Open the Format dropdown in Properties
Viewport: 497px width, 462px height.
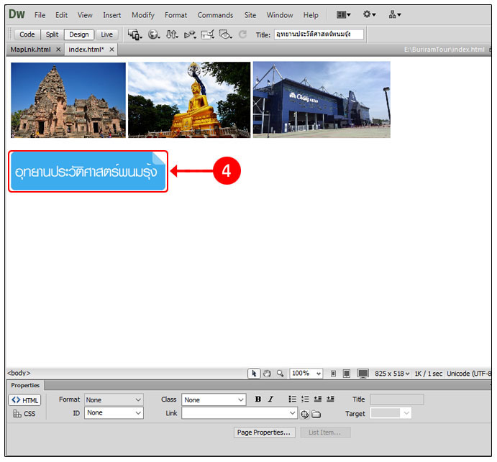coord(114,399)
